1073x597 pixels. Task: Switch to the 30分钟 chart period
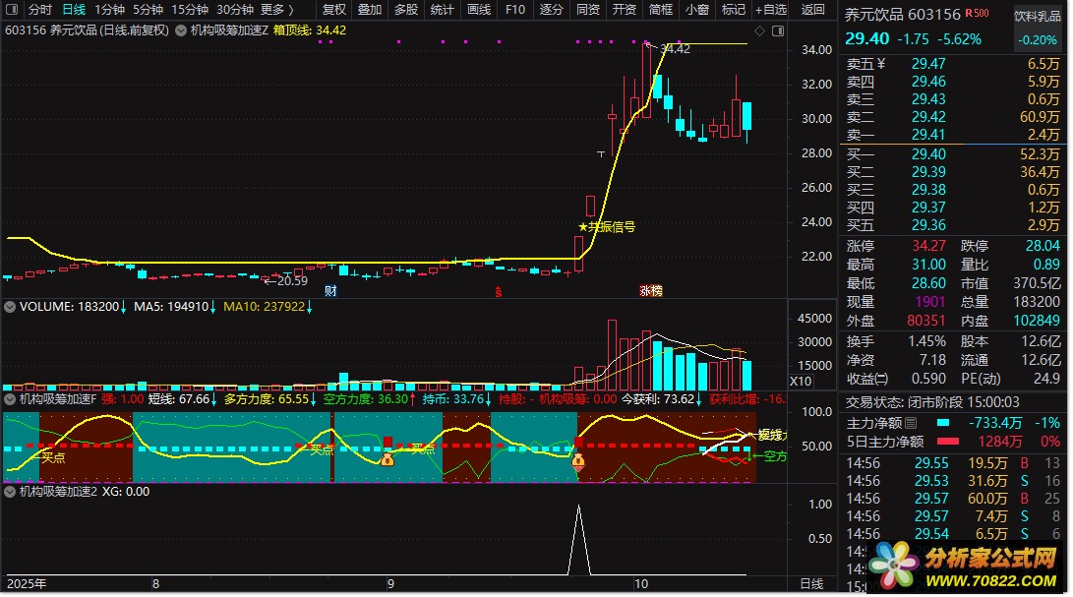(x=235, y=10)
